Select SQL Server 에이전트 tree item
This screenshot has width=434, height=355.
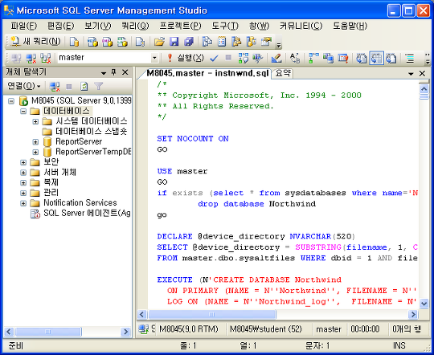80,214
